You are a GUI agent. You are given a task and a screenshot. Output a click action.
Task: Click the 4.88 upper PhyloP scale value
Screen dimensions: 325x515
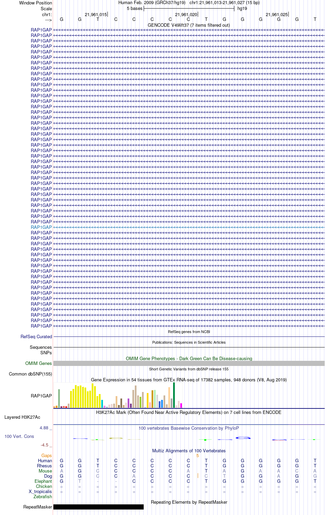coord(44,428)
